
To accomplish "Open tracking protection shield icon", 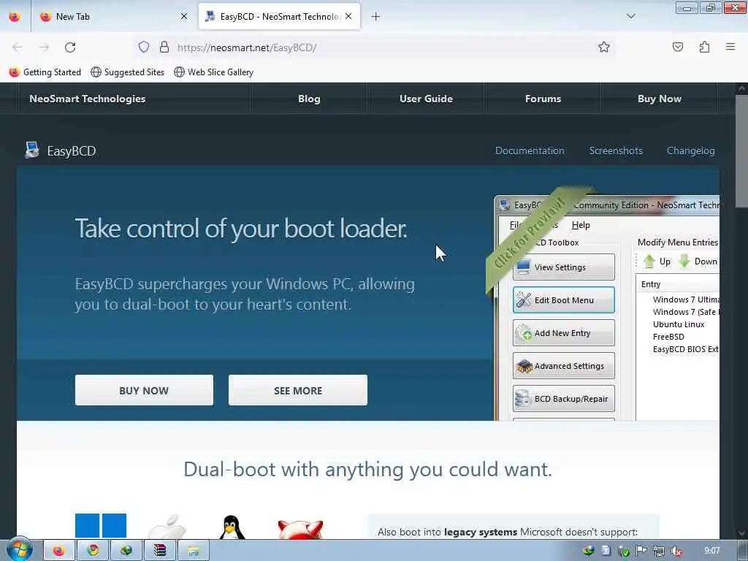I will pos(144,47).
